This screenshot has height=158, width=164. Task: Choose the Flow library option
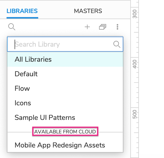click(x=65, y=89)
